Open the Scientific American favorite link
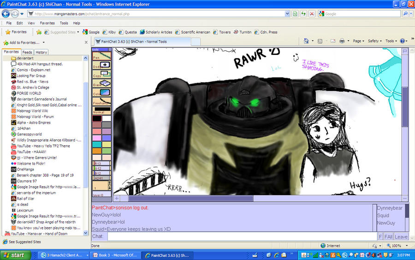The image size is (415, 260). tap(192, 32)
